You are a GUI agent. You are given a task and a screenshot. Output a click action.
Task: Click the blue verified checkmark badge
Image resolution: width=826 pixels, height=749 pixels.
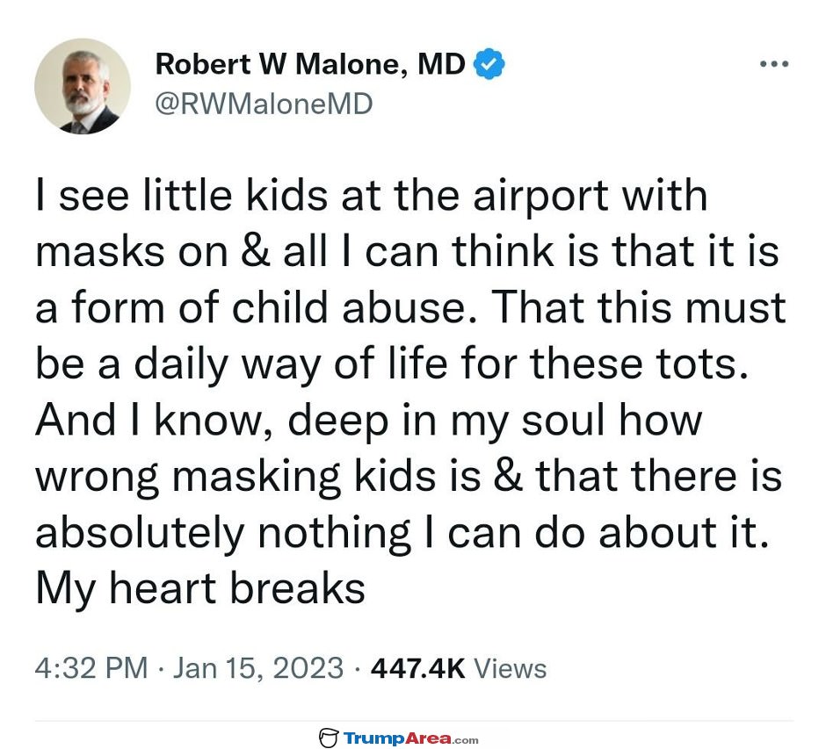pos(489,64)
